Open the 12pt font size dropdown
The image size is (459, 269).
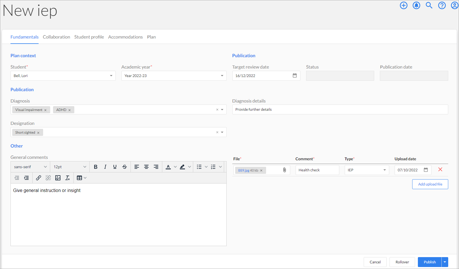point(70,167)
